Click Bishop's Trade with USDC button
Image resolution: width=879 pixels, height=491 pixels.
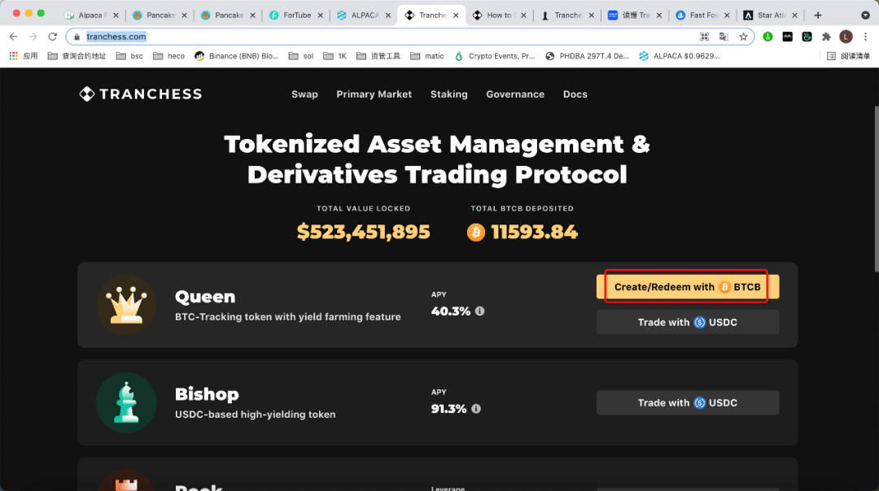click(x=687, y=402)
